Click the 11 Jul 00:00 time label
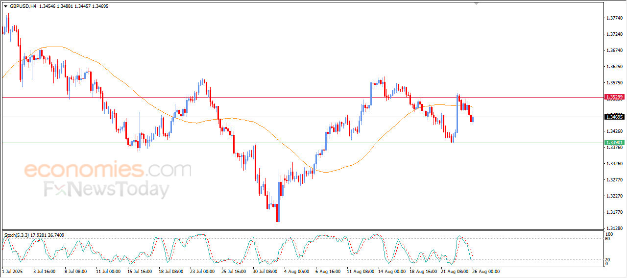627x278 pixels. (x=108, y=271)
